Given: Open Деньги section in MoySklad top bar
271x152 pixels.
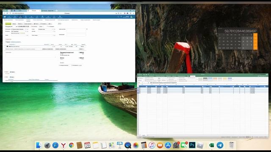Looking at the screenshot, I should [x=37, y=17].
